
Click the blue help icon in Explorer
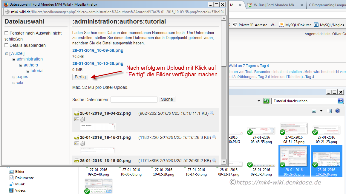tap(338, 111)
